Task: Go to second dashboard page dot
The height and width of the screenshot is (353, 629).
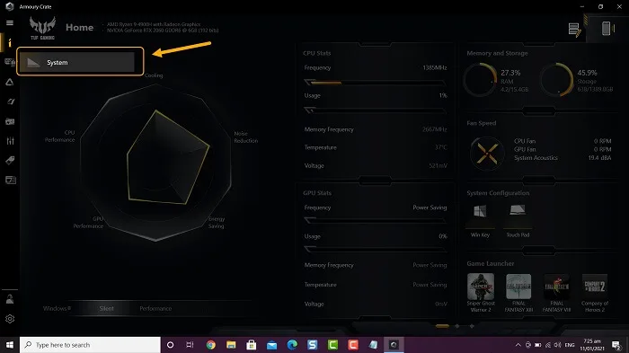Action: click(x=456, y=326)
